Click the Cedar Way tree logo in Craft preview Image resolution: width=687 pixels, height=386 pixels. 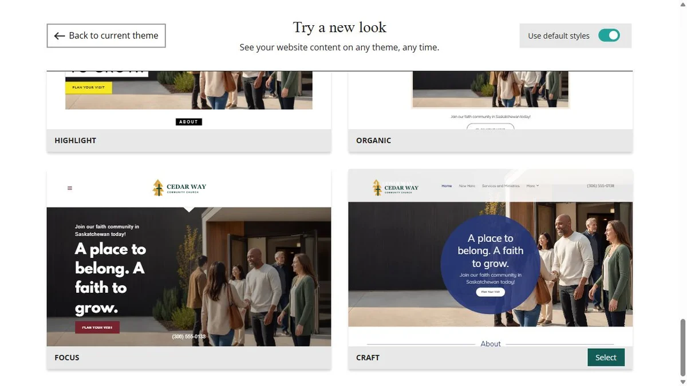[x=377, y=188]
